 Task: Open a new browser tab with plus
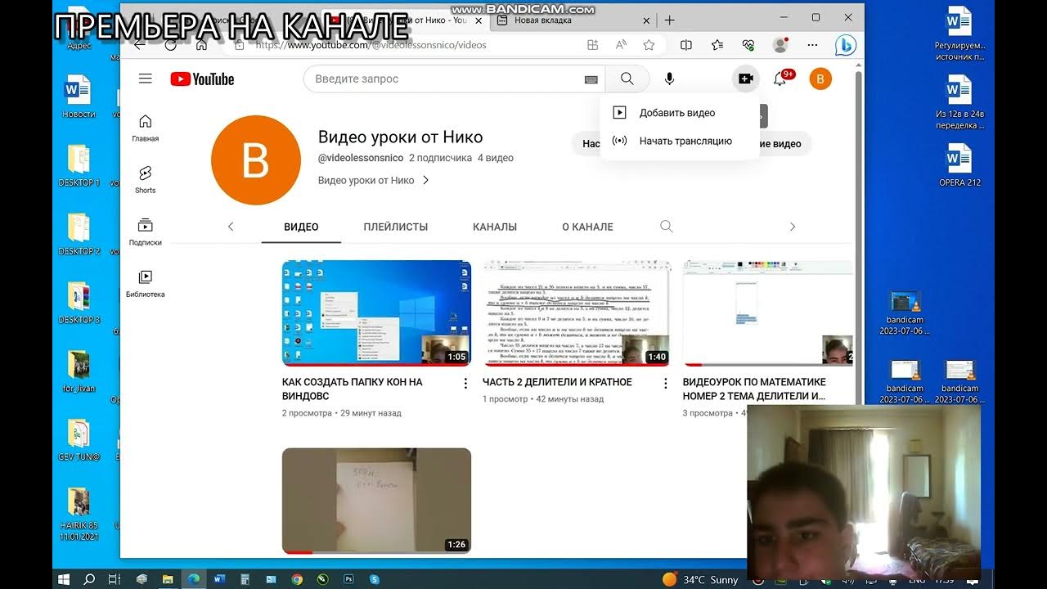pos(669,20)
